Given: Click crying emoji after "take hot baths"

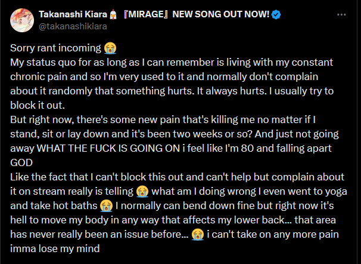Looking at the screenshot, I should tap(107, 206).
